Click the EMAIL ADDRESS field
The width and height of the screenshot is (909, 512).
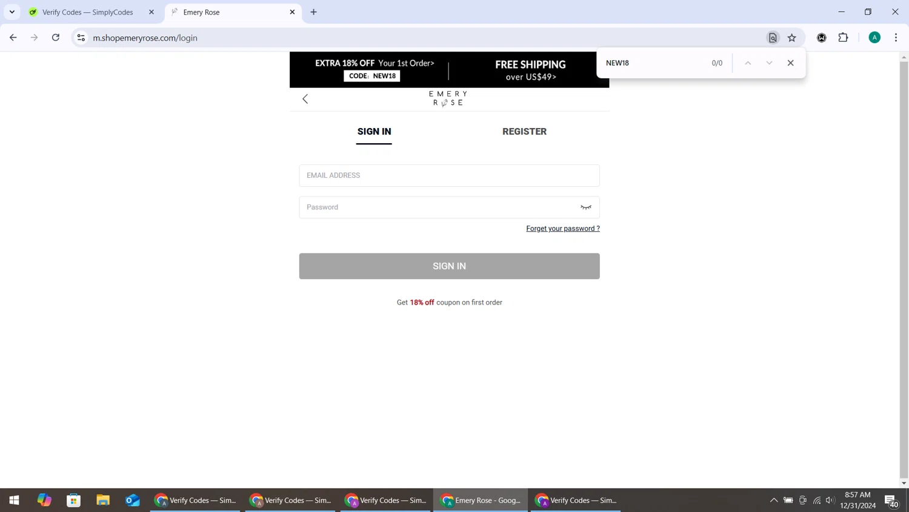click(449, 175)
